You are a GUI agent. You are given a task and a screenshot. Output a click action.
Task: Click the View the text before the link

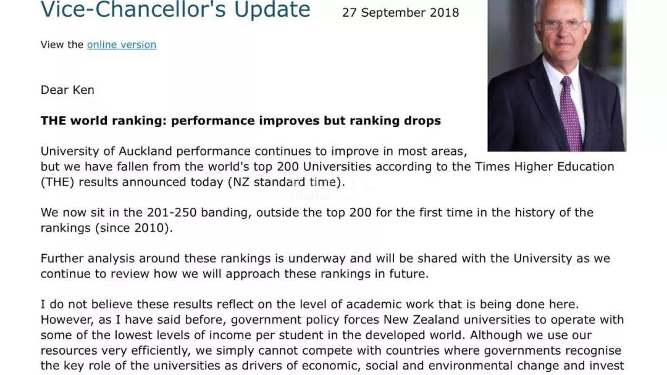tap(62, 44)
